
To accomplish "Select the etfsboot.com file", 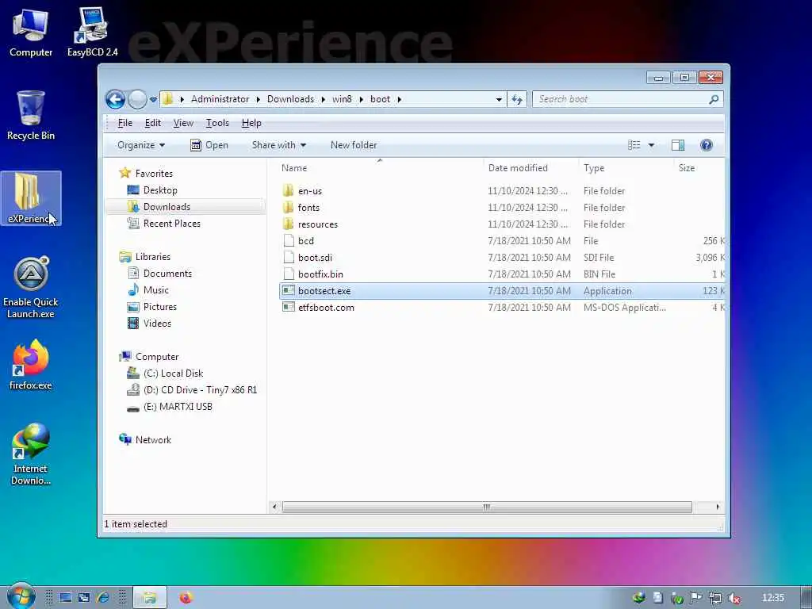I will point(326,308).
